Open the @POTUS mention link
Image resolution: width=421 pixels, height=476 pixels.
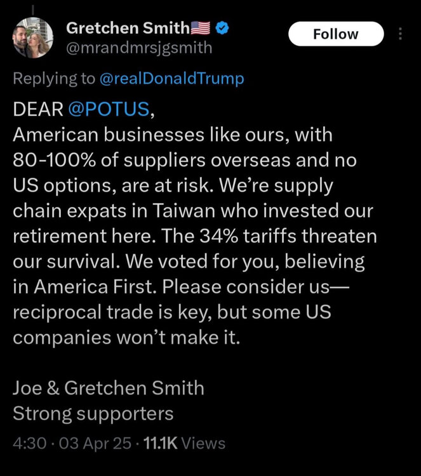coord(109,109)
